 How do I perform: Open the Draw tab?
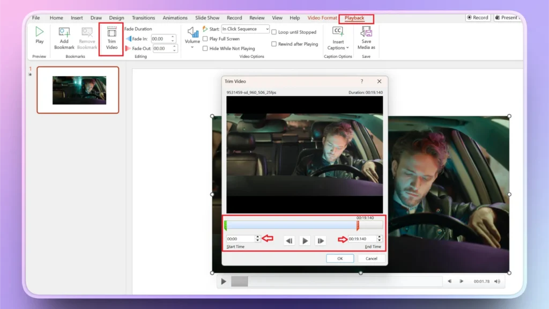coord(96,18)
